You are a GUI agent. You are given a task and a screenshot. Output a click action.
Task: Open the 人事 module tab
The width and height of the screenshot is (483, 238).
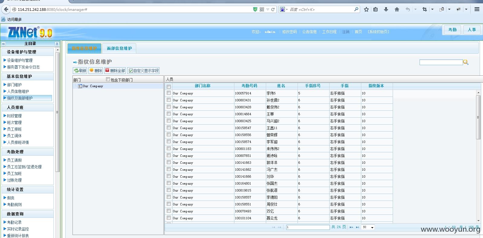pyautogui.click(x=472, y=30)
